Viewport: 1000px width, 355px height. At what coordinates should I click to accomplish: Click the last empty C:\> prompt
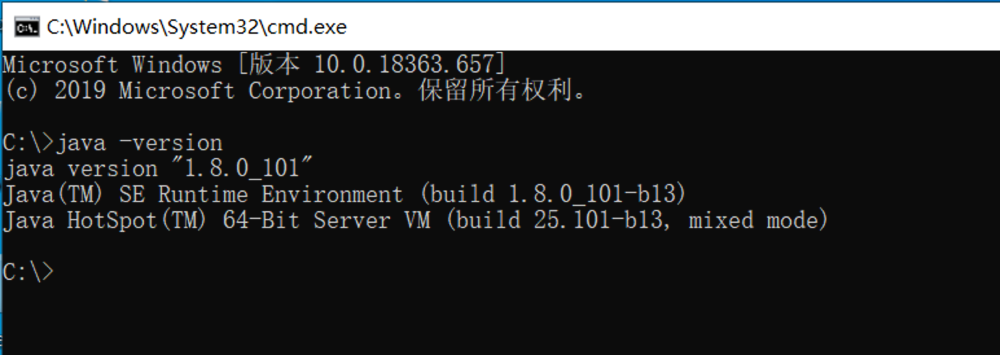click(28, 272)
